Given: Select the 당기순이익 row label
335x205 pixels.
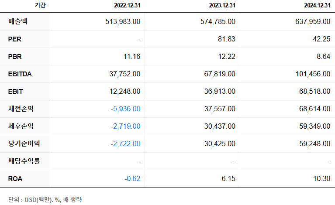Looking at the screenshot, I should tap(24, 143).
